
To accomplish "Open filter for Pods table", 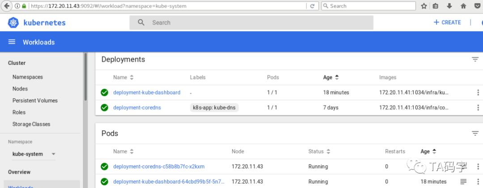I will coord(475,134).
